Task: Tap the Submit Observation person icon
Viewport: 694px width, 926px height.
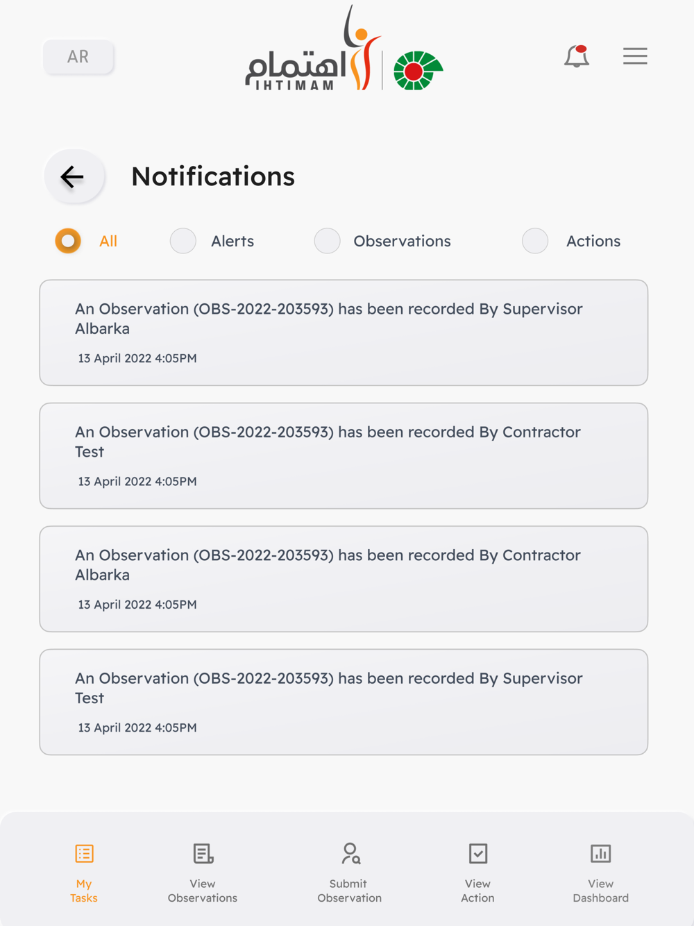Action: (350, 853)
